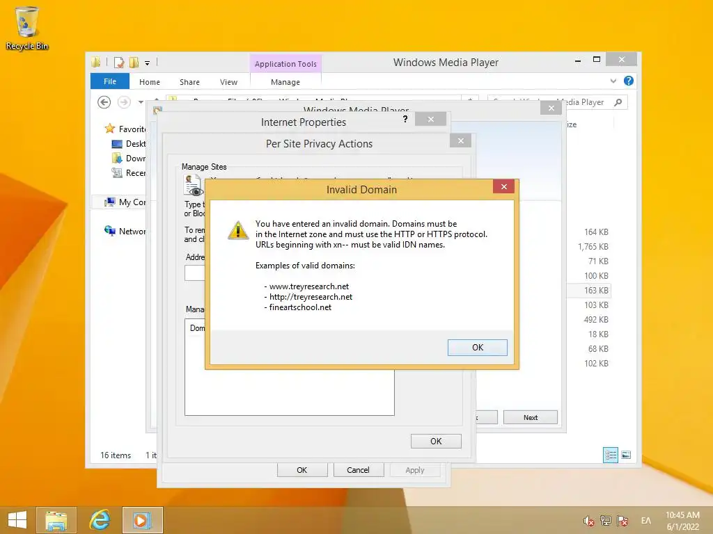Select the 18 KB file size cell
This screenshot has width=713, height=534.
[598, 334]
